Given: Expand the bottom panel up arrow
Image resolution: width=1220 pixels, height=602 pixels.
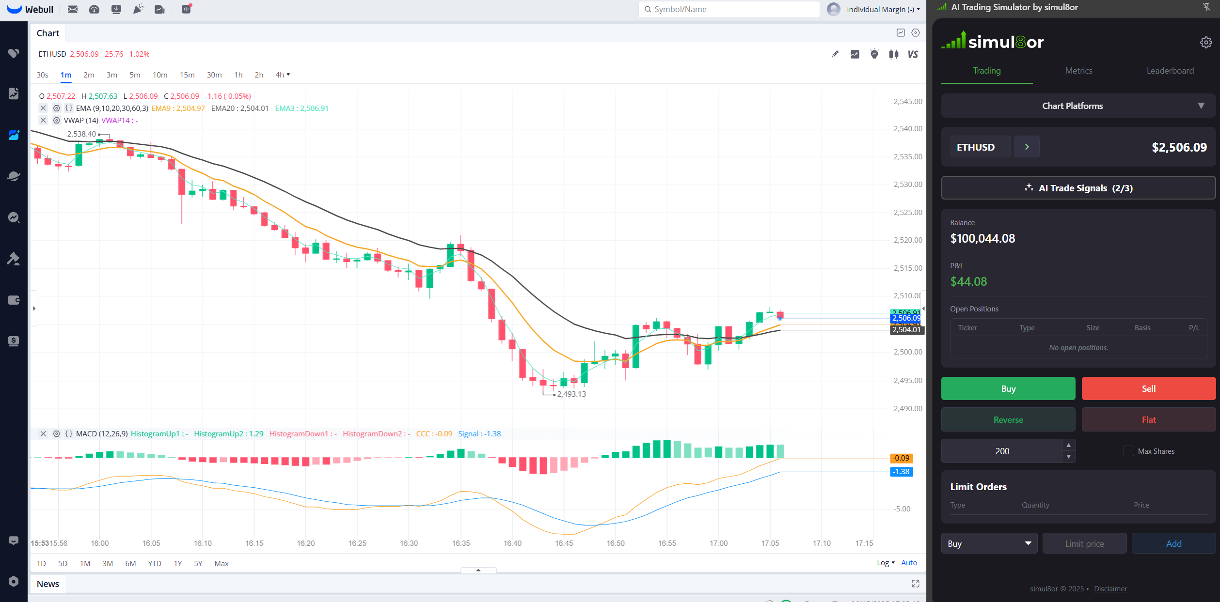Looking at the screenshot, I should pos(478,570).
